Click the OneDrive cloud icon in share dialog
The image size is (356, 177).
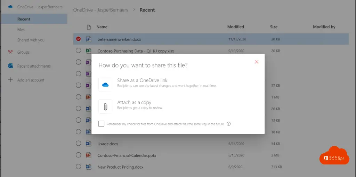105,85
